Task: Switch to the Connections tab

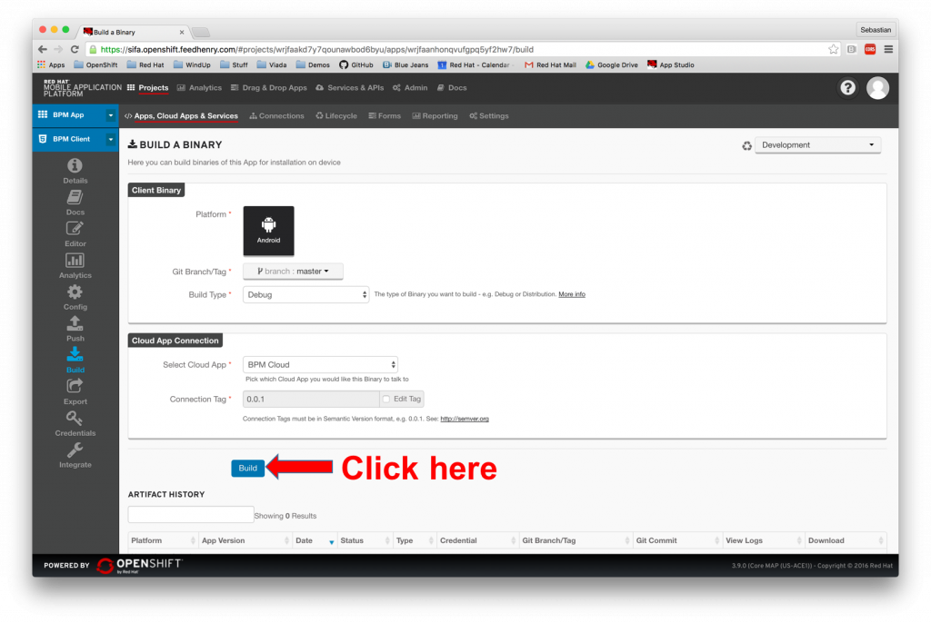Action: (276, 115)
